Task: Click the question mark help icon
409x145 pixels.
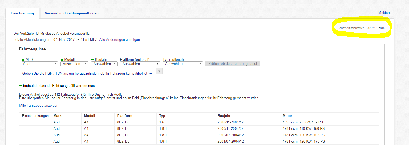Action: (x=159, y=71)
